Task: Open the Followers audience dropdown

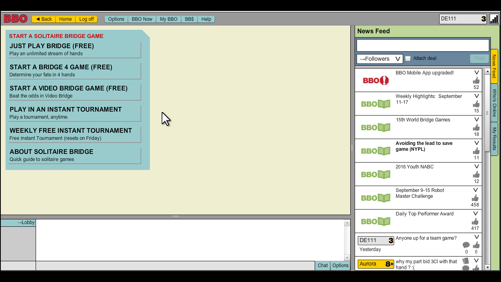Action: click(x=380, y=59)
